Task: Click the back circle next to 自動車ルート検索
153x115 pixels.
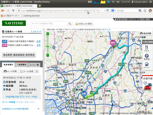Action: pyautogui.click(x=3, y=31)
